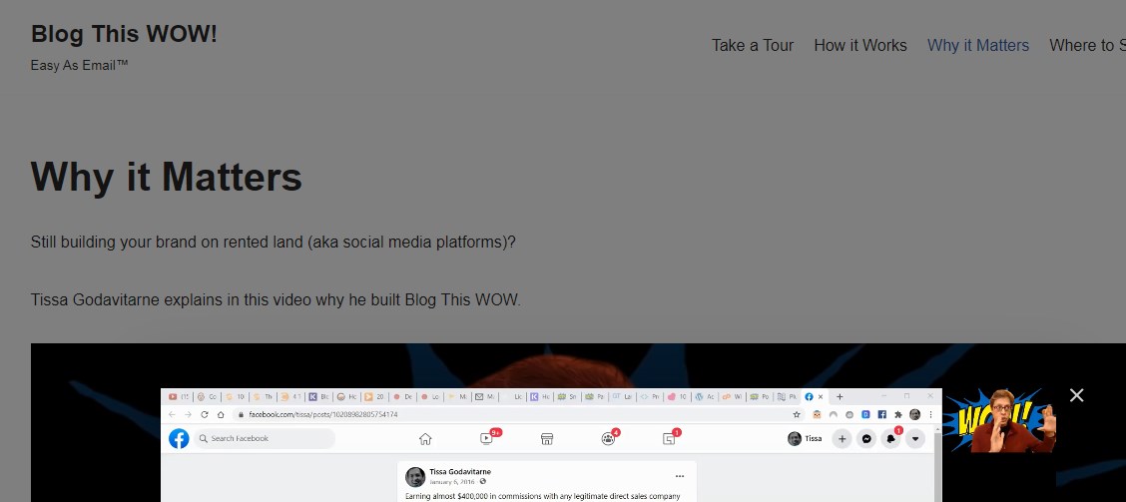Open Facebook Marketplace icon
This screenshot has width=1126, height=502.
point(546,439)
